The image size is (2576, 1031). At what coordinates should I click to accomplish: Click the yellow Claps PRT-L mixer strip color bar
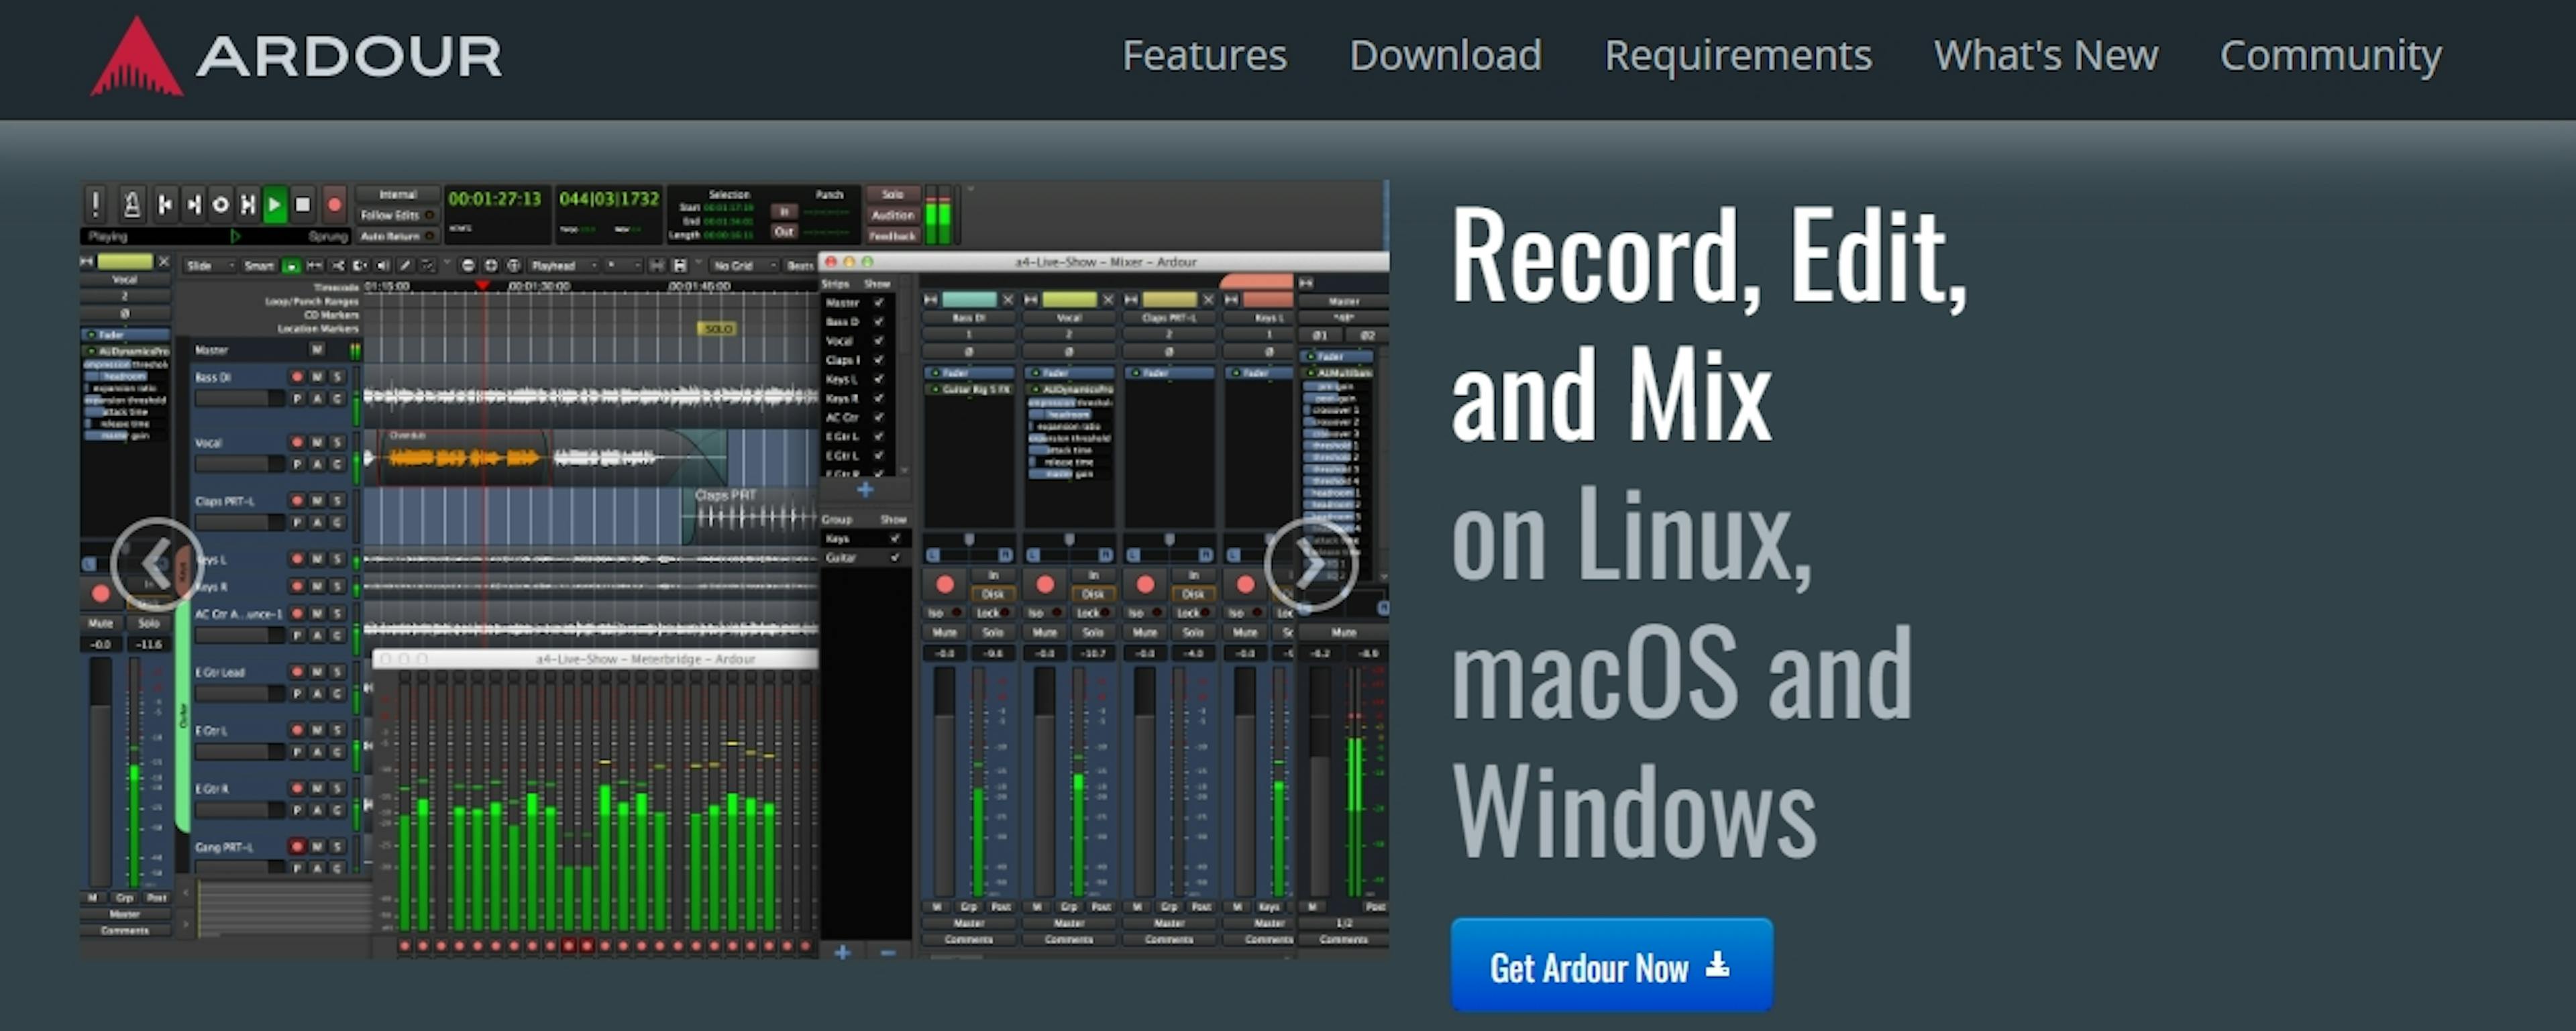pyautogui.click(x=1169, y=300)
